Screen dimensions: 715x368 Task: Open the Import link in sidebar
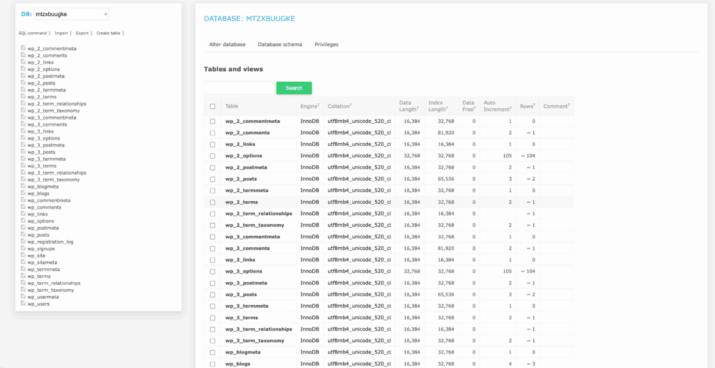(61, 33)
